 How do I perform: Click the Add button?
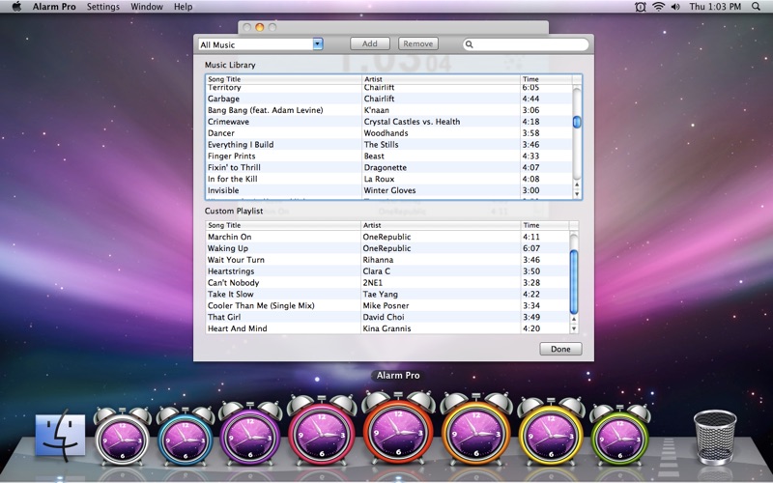pyautogui.click(x=370, y=43)
